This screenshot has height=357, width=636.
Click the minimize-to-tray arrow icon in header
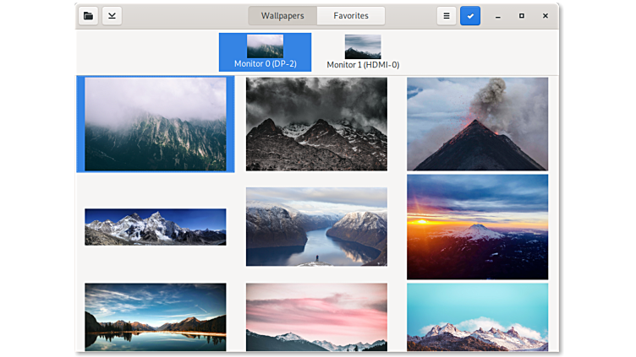pyautogui.click(x=112, y=16)
